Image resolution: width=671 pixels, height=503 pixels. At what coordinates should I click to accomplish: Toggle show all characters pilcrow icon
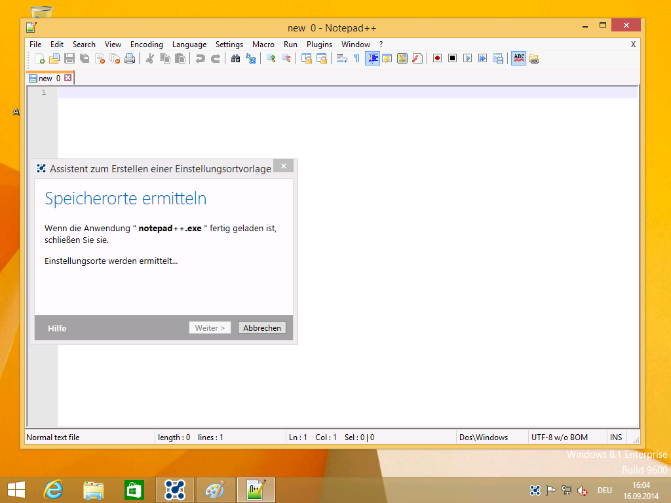point(356,58)
